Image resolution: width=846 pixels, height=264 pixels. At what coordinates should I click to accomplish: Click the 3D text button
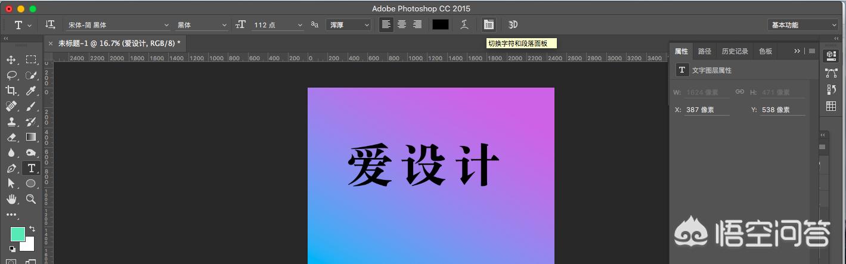[513, 24]
